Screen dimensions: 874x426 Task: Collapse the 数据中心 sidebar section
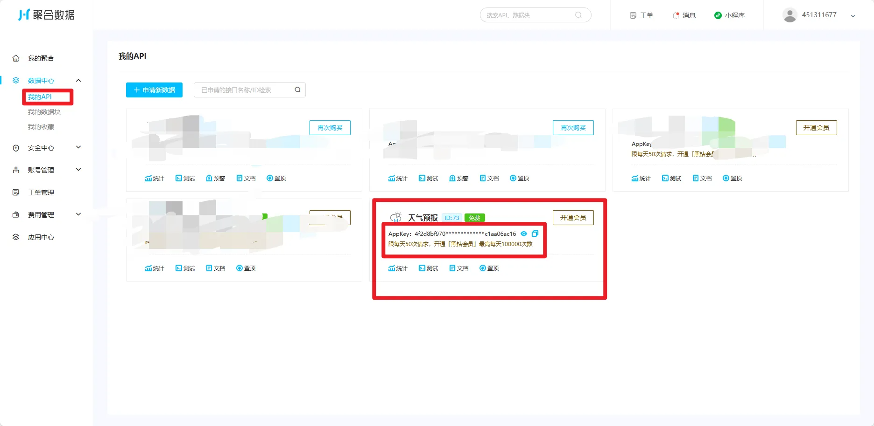point(78,81)
